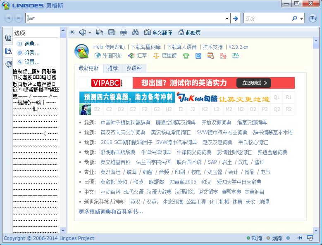Go back with the navigation back arrow

click(x=9, y=18)
